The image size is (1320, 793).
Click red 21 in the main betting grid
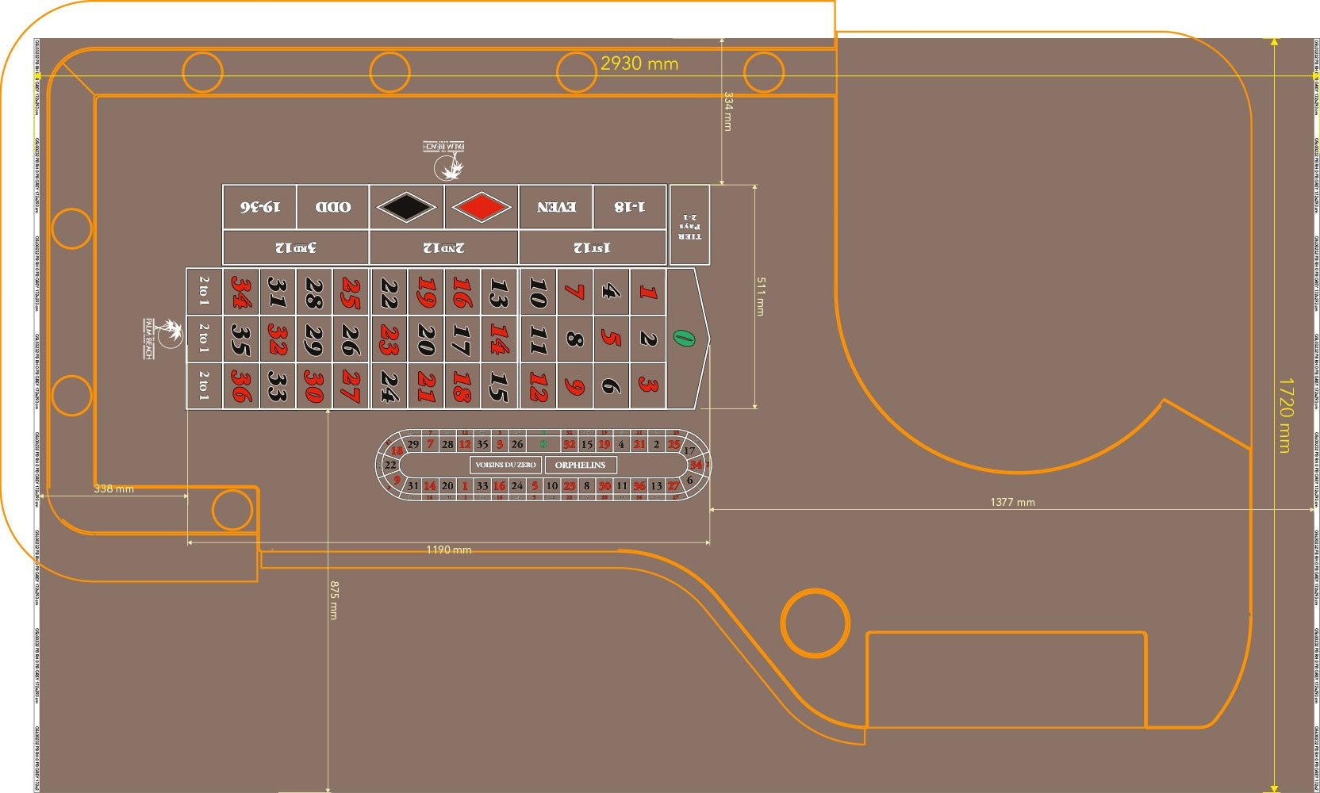(426, 386)
